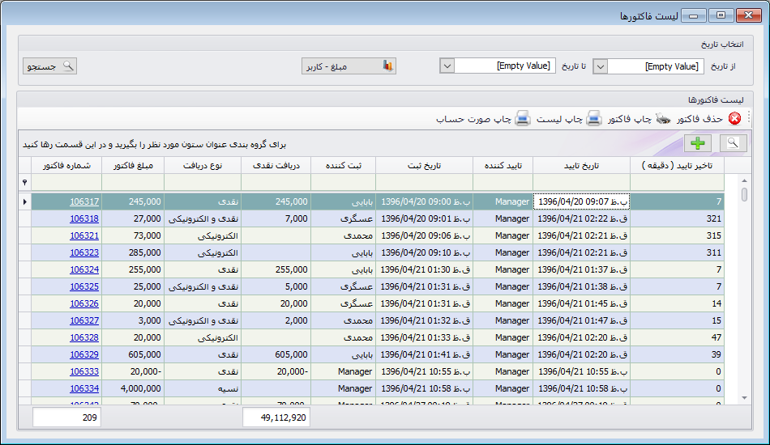Click the تاریخ تایید column header
Image resolution: width=770 pixels, height=445 pixels.
coord(581,166)
